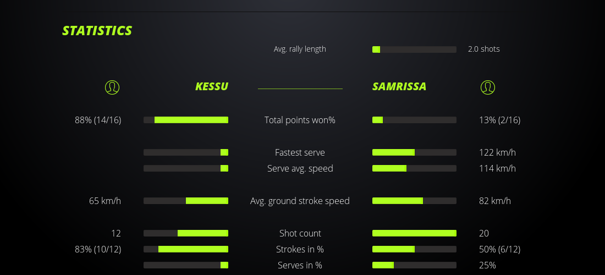Click the STATISTICS heading
The width and height of the screenshot is (605, 275).
[97, 31]
